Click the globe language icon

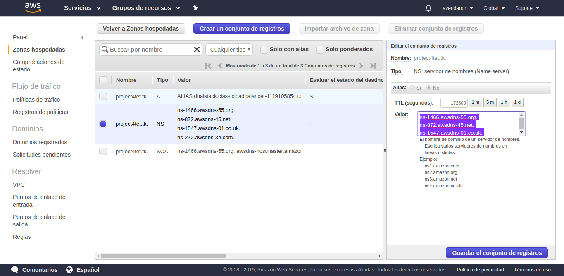pos(69,270)
